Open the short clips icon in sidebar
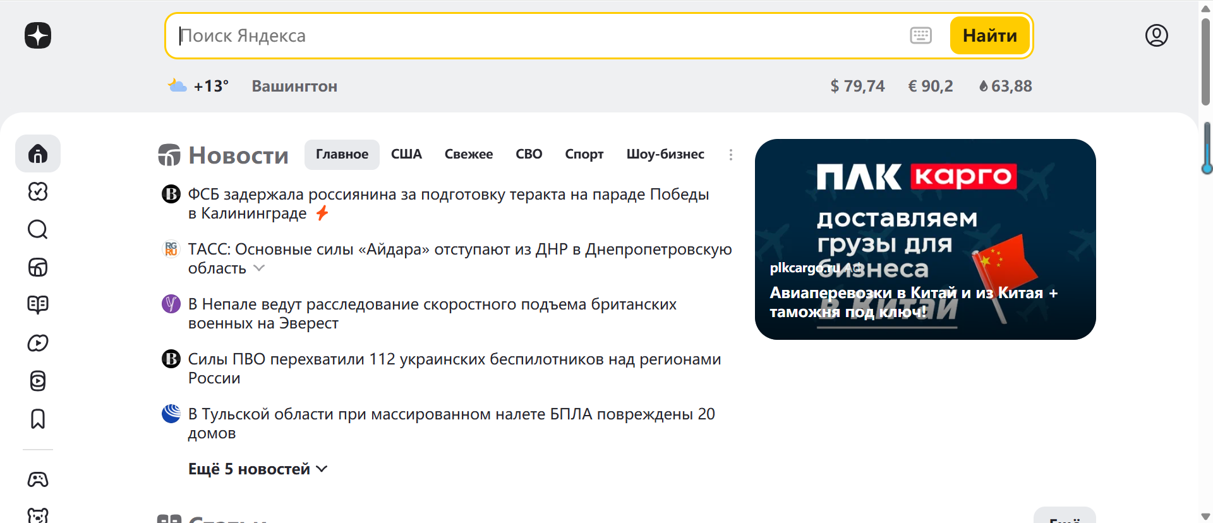 (38, 381)
